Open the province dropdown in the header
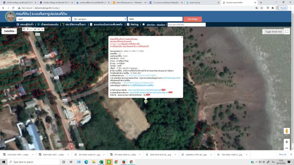294x165 pixels. (44, 19)
